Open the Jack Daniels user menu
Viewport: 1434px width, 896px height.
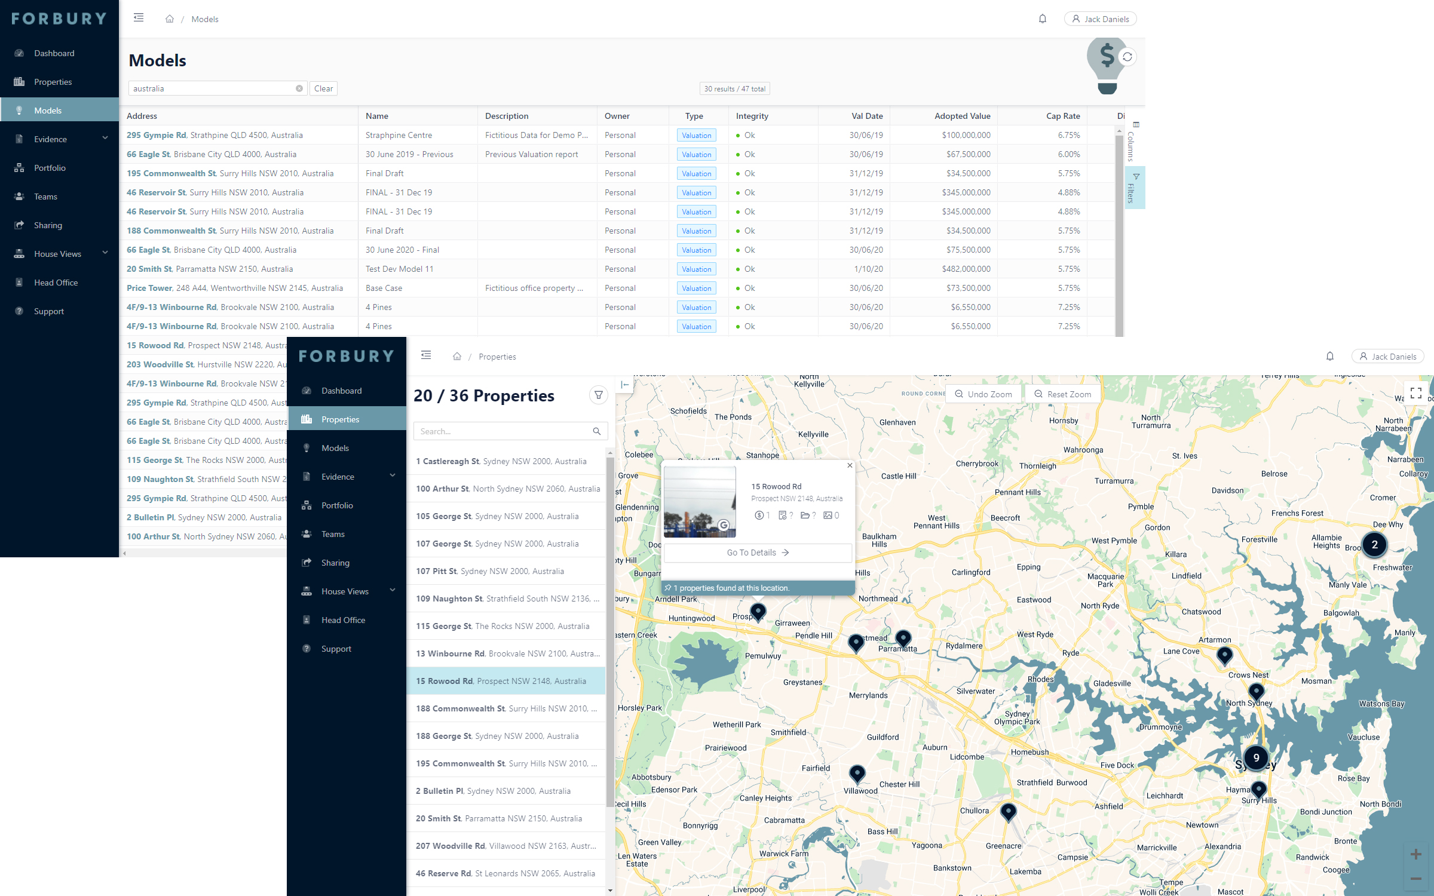(x=1100, y=19)
